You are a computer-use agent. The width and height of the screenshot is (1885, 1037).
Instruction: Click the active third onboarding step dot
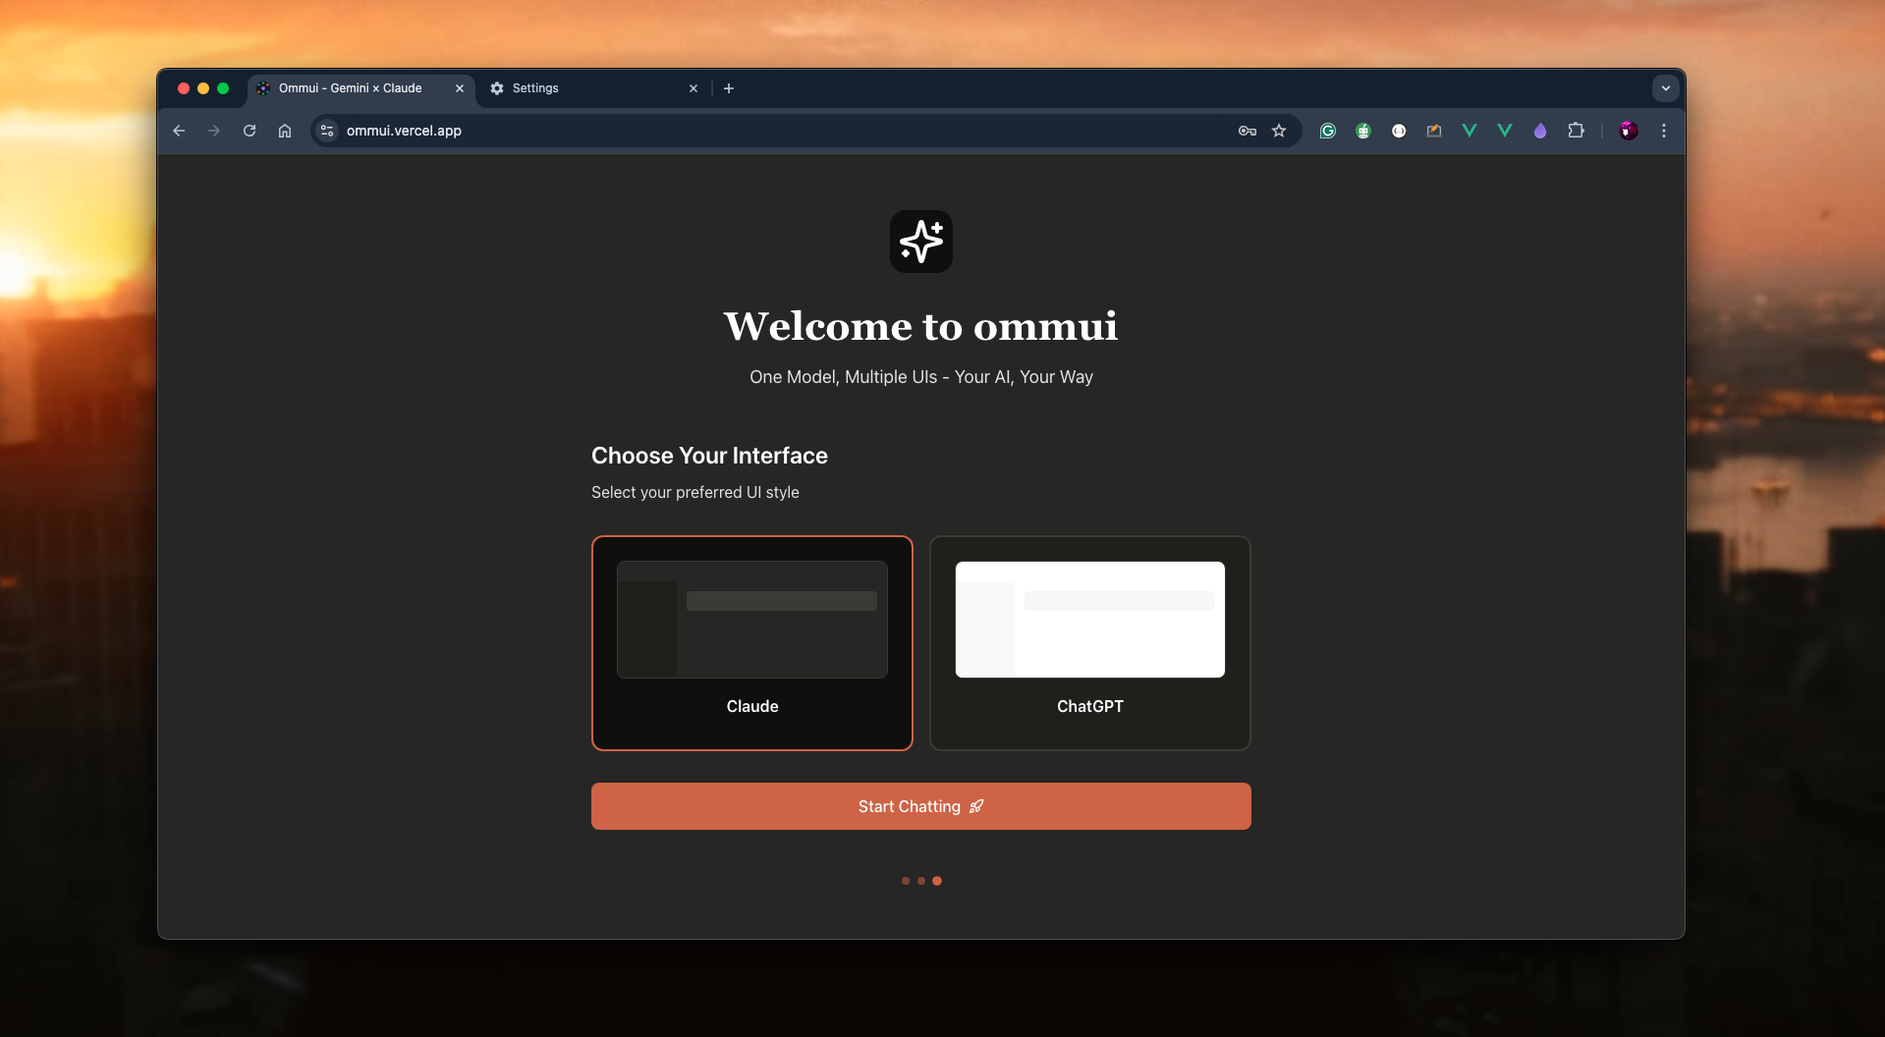[937, 881]
